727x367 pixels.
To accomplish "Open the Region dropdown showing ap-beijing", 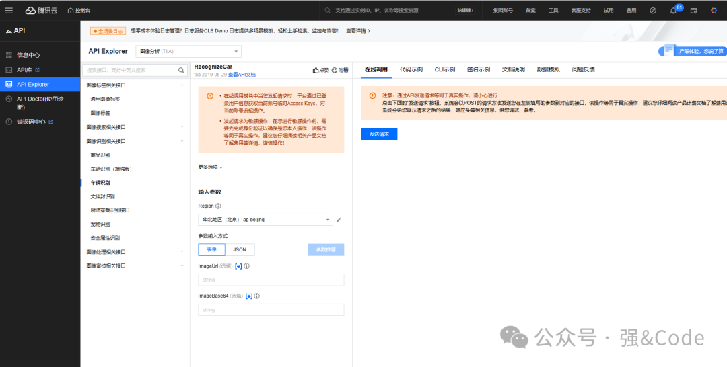I will point(265,220).
